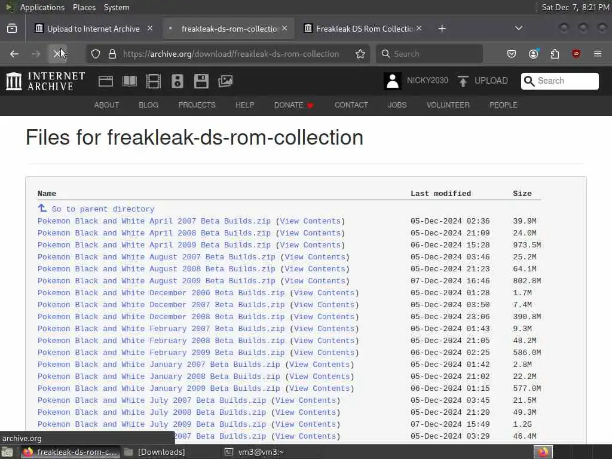Expand the list all tabs chevron
The image size is (612, 459).
(x=519, y=28)
